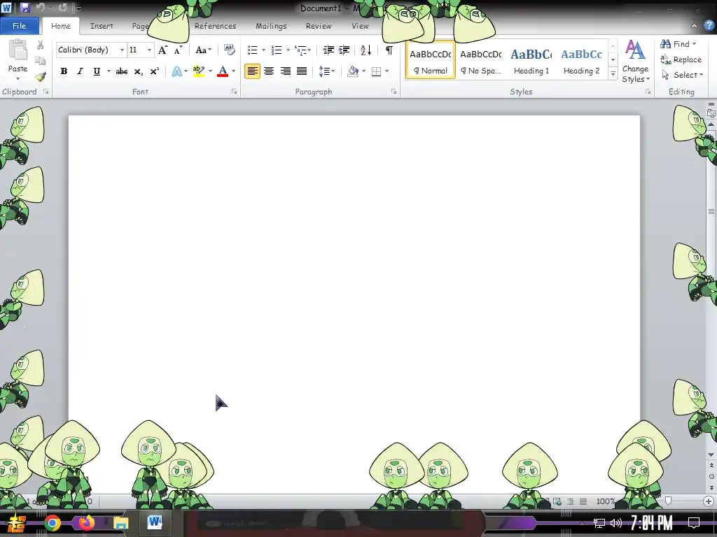Select the Format Painter brush
Viewport: 717px width, 537px height.
tap(40, 77)
